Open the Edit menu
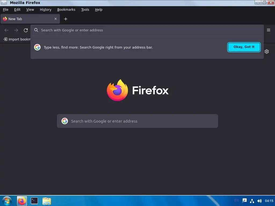 click(17, 10)
